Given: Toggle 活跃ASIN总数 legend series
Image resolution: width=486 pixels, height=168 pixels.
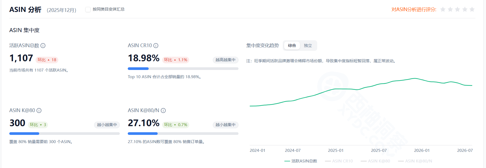Looking at the screenshot, I should pyautogui.click(x=301, y=161).
